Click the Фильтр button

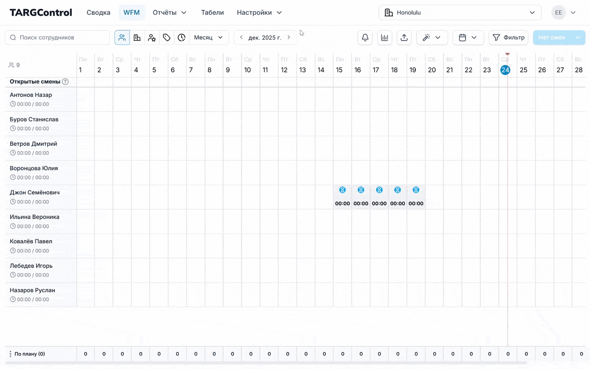[x=508, y=37]
